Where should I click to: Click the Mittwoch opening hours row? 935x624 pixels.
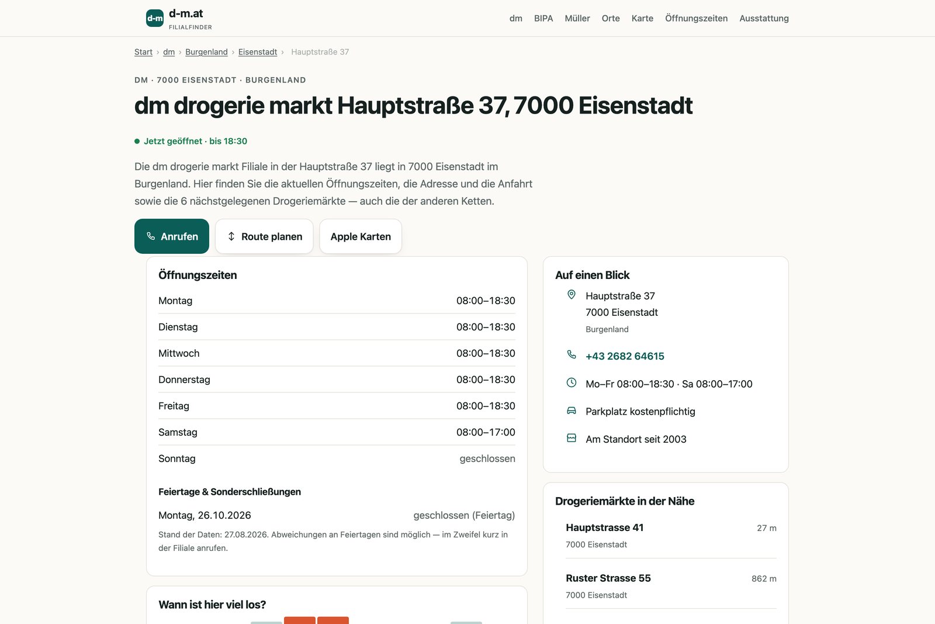(x=337, y=353)
